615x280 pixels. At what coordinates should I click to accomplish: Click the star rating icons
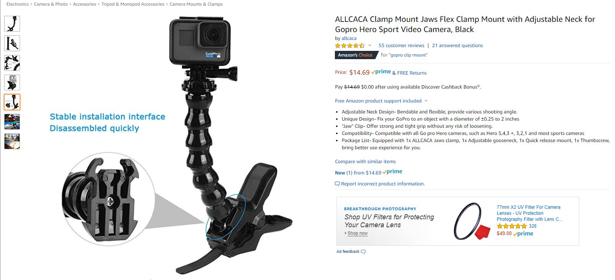click(x=350, y=46)
